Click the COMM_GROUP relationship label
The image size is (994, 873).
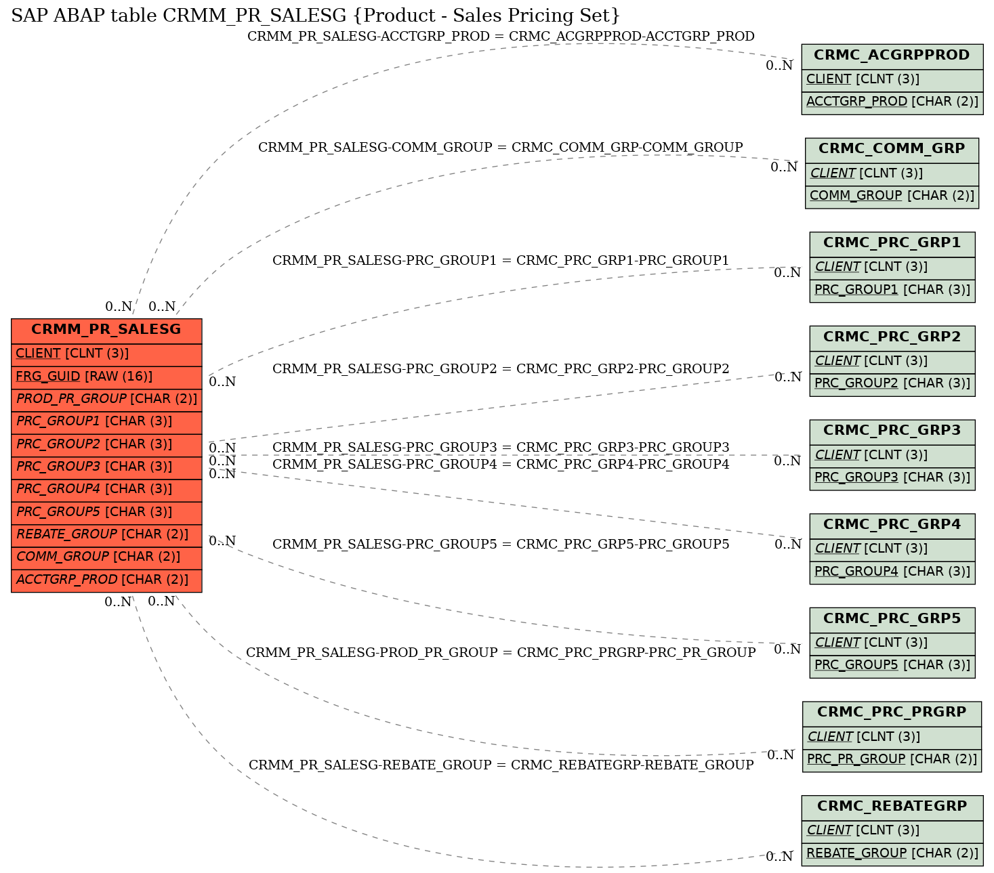(x=501, y=148)
